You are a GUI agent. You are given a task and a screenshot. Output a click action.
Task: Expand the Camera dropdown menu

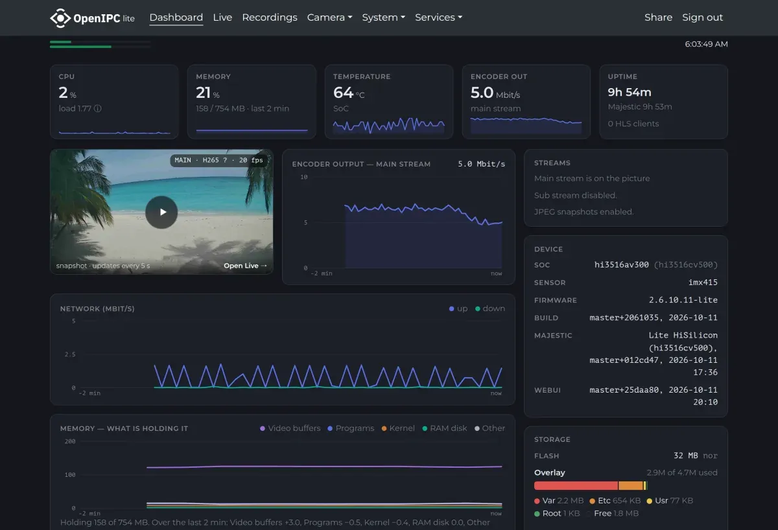(329, 17)
